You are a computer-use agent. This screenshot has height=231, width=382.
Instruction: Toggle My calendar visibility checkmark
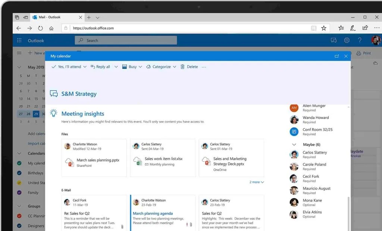[x=19, y=163]
